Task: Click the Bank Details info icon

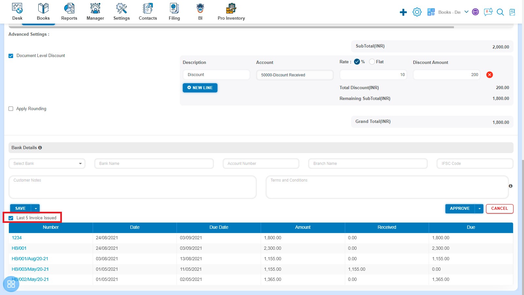Action: click(x=40, y=147)
